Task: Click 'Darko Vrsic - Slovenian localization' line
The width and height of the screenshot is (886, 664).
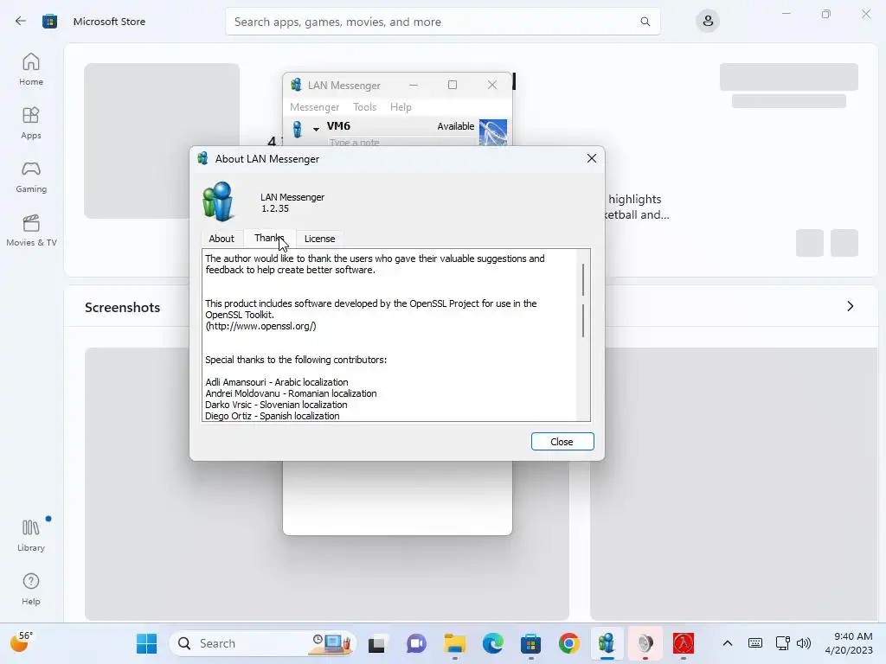Action: point(276,405)
